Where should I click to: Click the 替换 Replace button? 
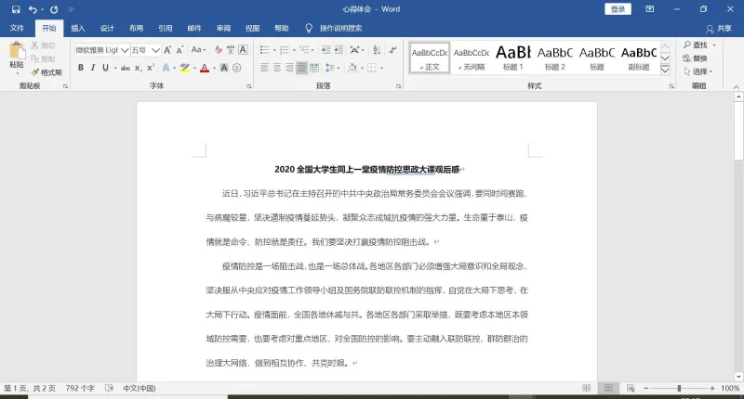(x=695, y=58)
